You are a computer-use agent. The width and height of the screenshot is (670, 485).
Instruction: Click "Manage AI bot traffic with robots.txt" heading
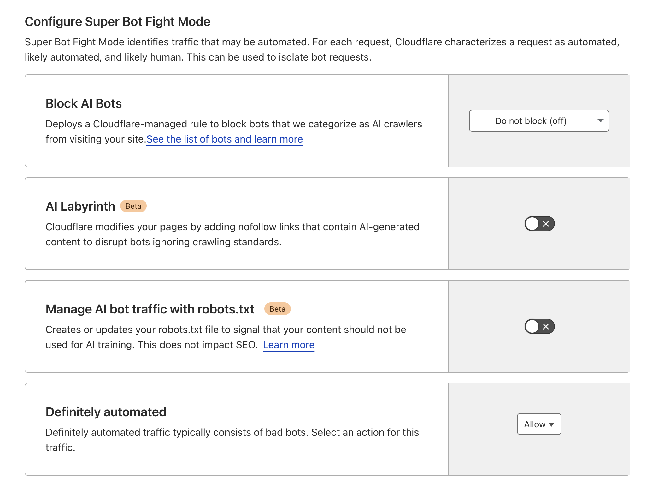pos(150,309)
